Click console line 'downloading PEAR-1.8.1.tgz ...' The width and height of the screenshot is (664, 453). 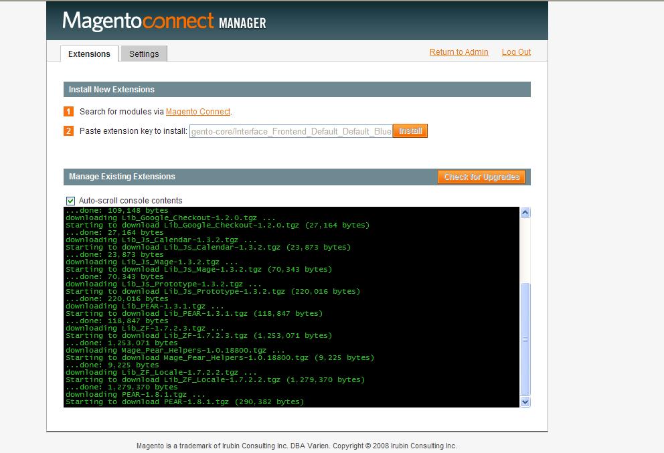tap(135, 395)
